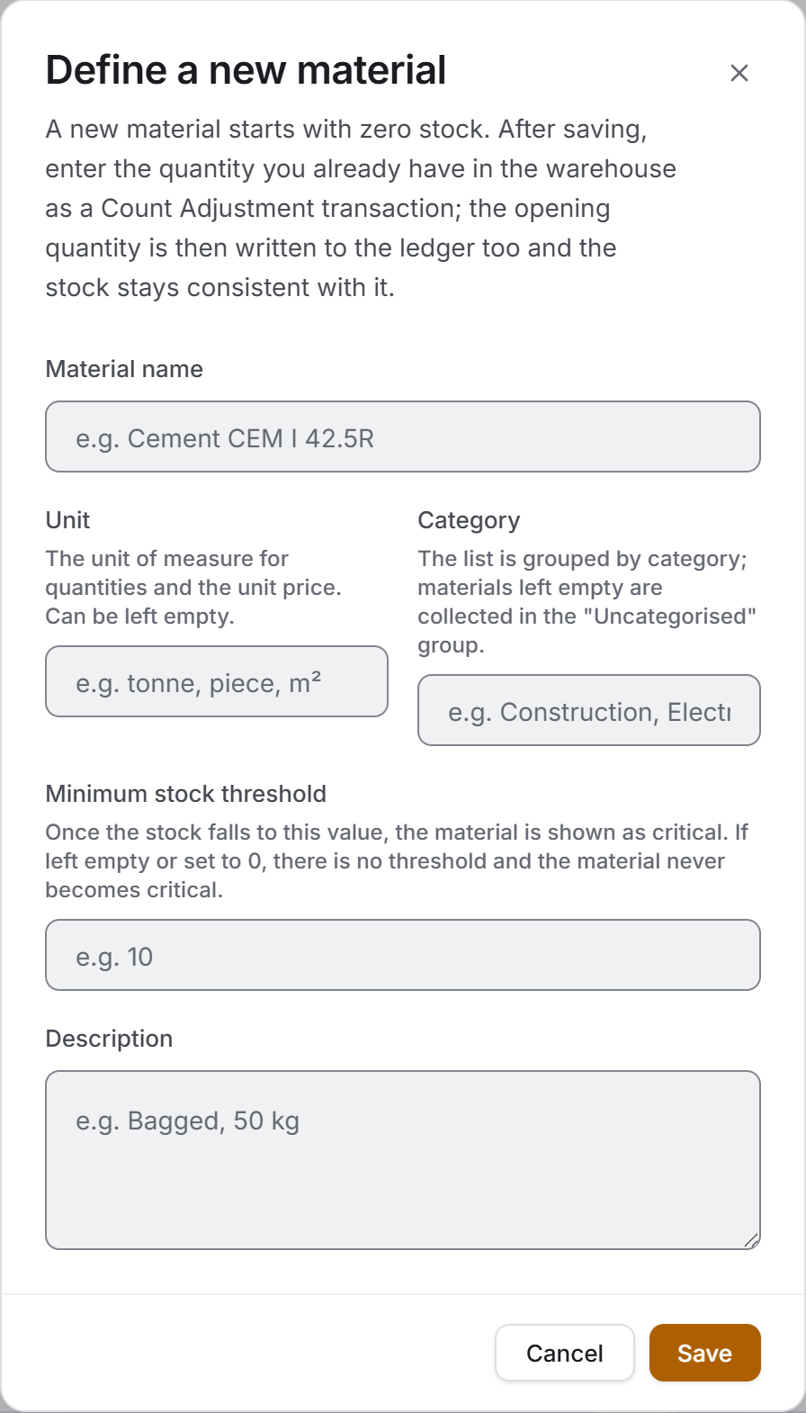Click the Minimum stock threshold label

coord(186,794)
